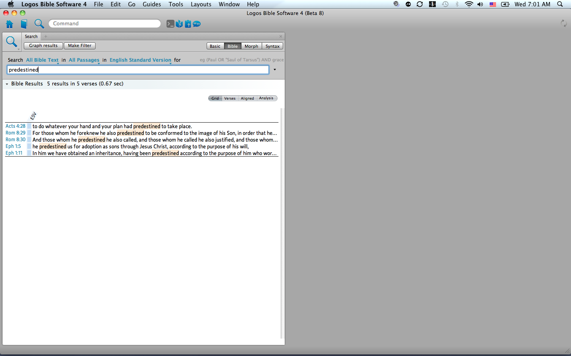Open the File menu
The image size is (571, 356).
[99, 4]
